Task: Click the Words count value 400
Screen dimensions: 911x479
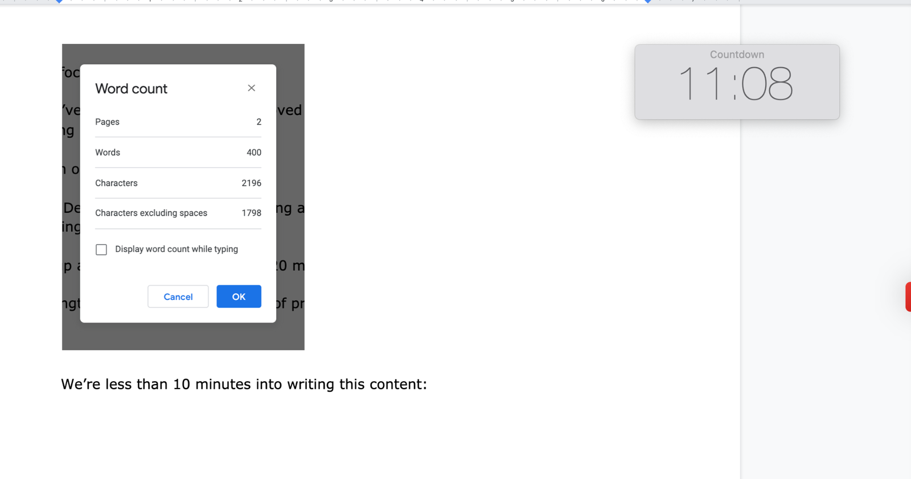Action: point(254,152)
